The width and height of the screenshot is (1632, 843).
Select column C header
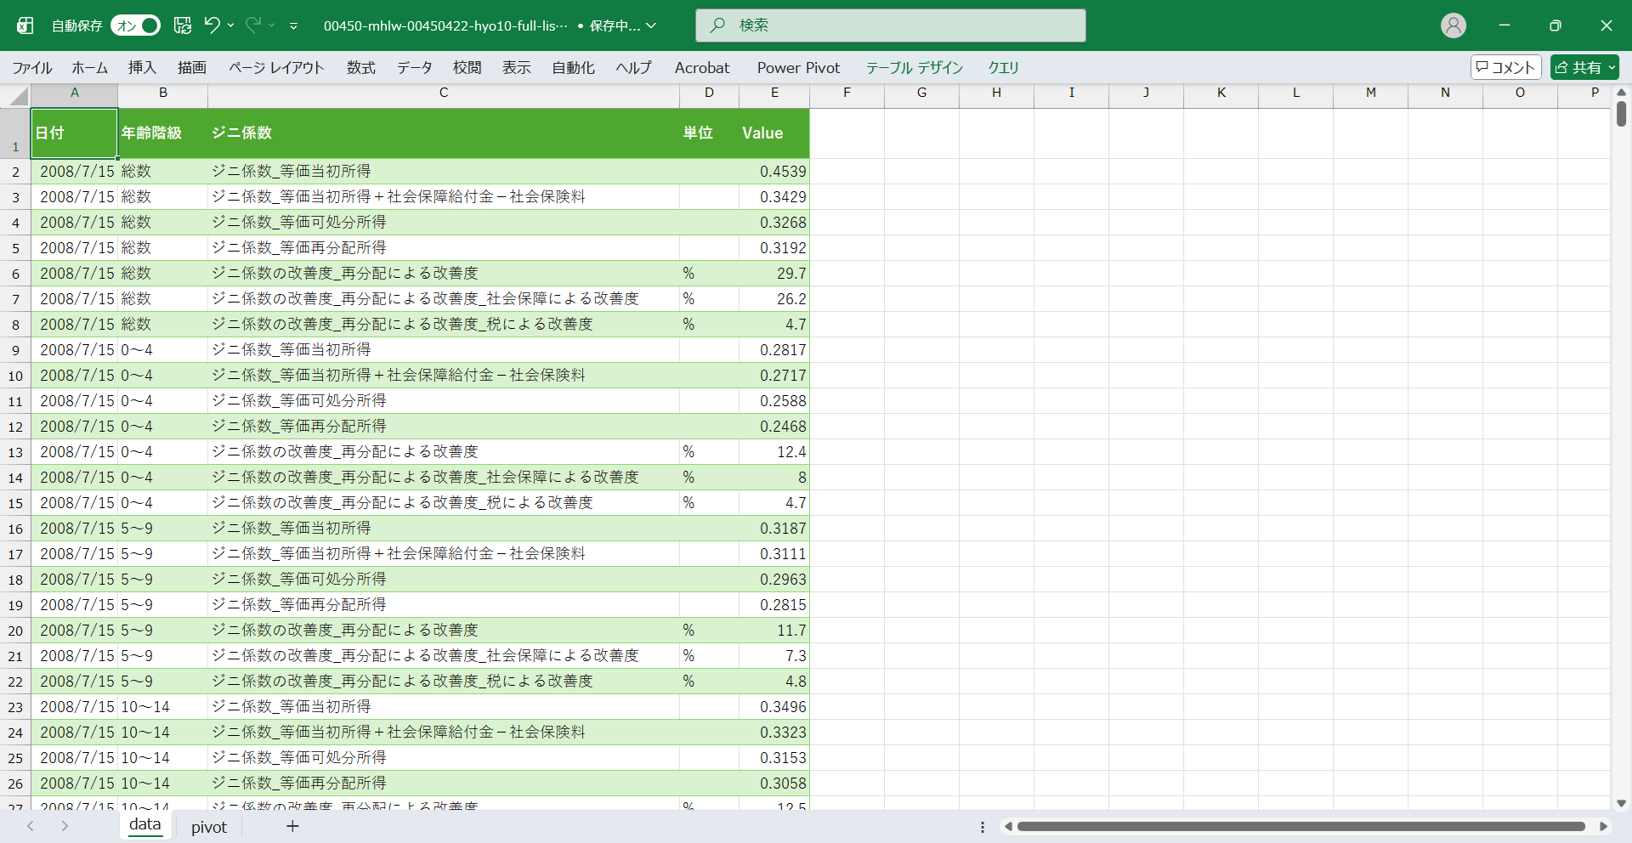(x=443, y=93)
